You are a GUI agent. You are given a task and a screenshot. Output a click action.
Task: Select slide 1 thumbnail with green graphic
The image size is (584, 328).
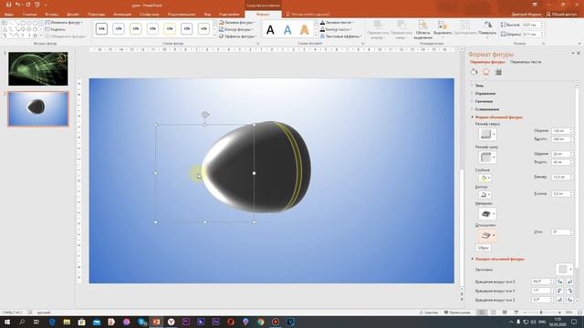(x=38, y=69)
